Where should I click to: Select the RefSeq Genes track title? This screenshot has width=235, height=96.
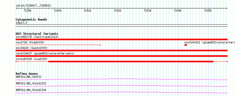[x=27, y=74]
